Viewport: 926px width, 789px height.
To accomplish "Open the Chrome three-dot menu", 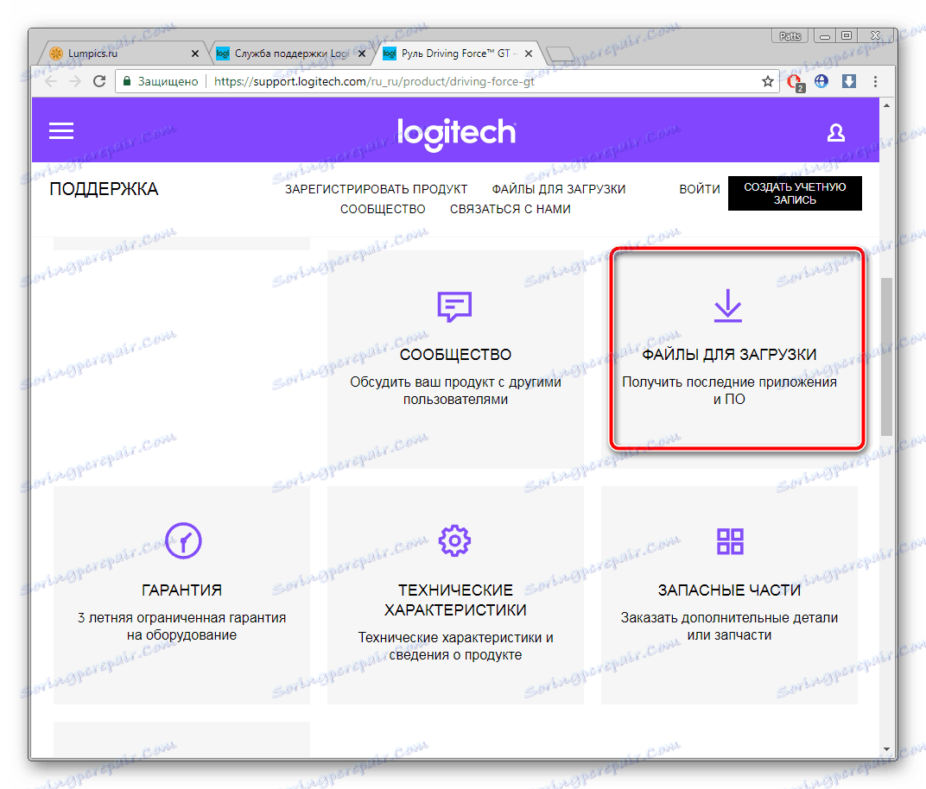I will click(x=875, y=81).
